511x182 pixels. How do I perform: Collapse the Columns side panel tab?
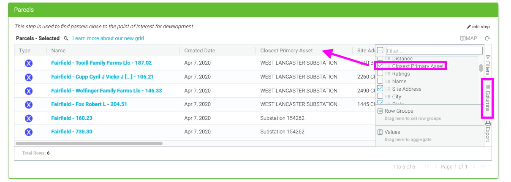(x=488, y=98)
